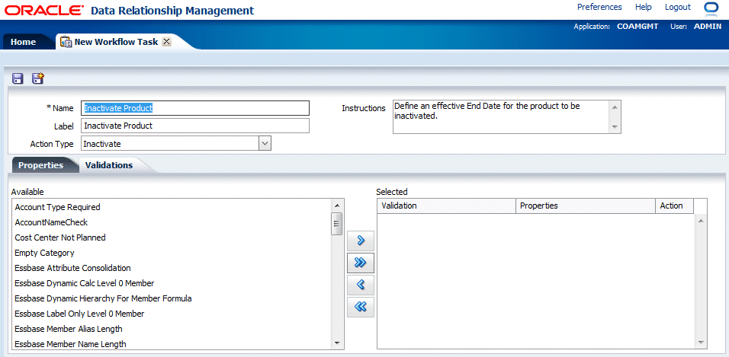Select Account Type Required in Available list
Viewport: 729px width, 357px height.
click(58, 207)
